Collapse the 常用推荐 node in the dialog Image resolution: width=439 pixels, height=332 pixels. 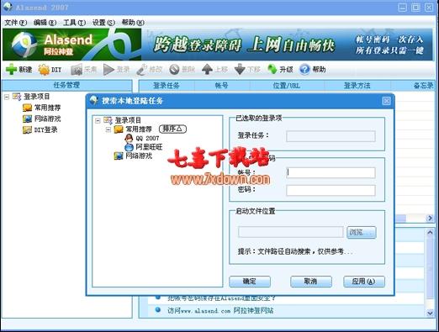tap(108, 129)
